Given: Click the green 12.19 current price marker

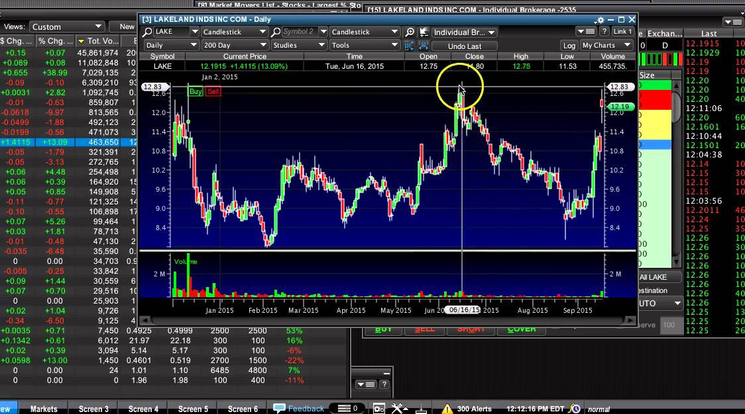Looking at the screenshot, I should (620, 106).
